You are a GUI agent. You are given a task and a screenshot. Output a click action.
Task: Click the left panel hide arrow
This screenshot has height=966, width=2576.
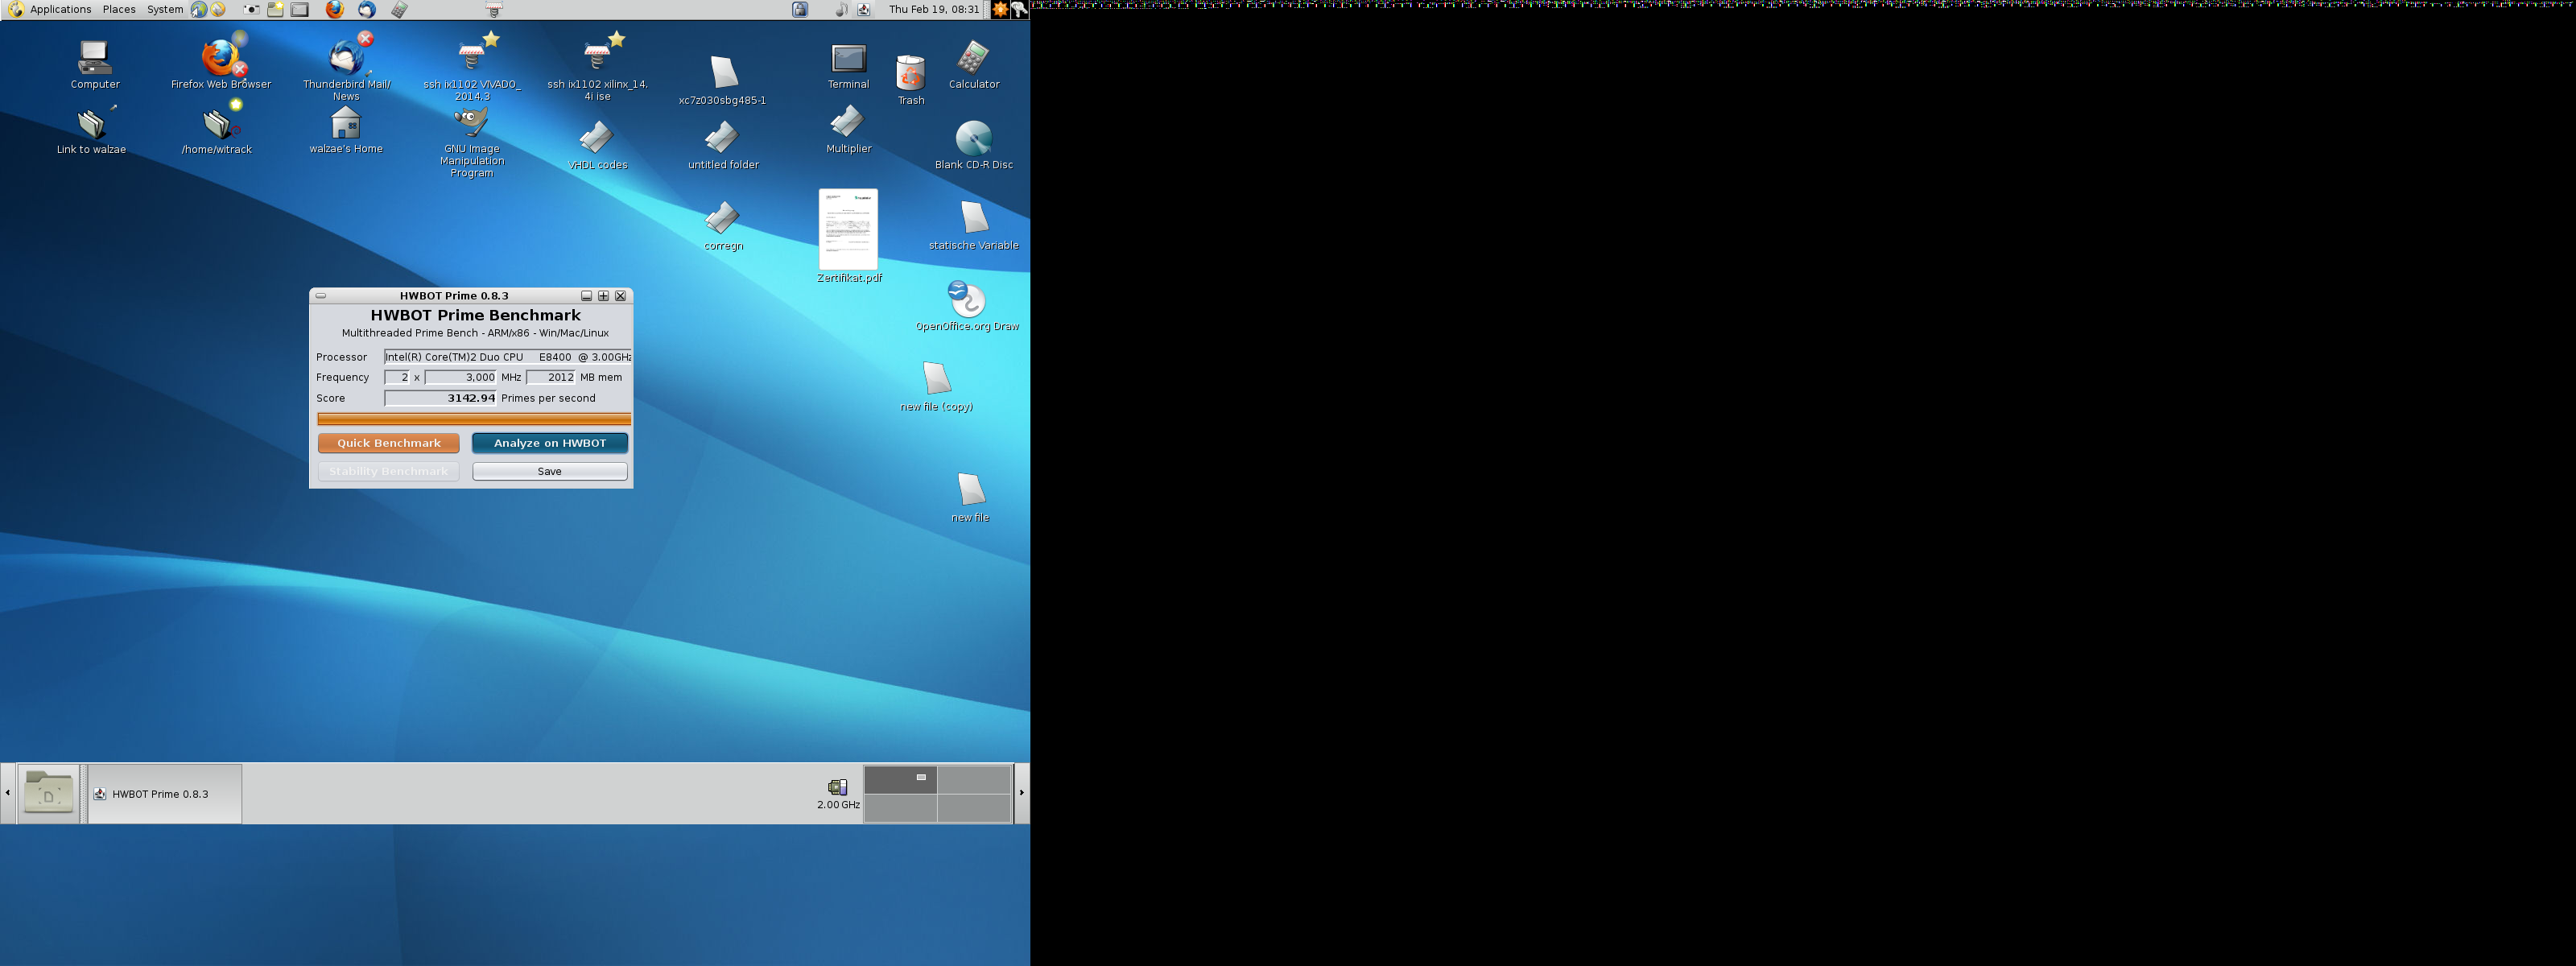7,793
